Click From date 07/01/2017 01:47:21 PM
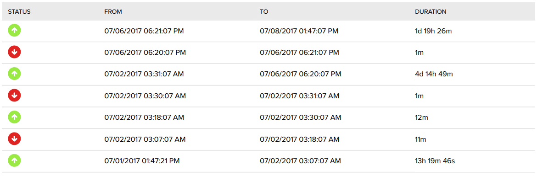Screen dimensions: 537x176 (142, 160)
